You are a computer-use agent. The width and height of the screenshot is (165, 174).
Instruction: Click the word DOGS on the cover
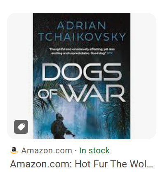coord(82,72)
